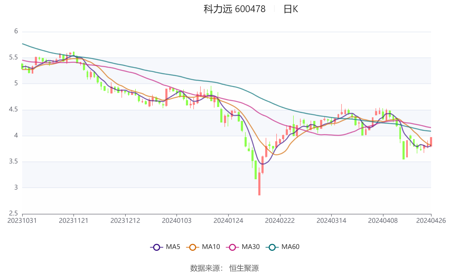Click the 20240314 x-axis date label
The height and width of the screenshot is (273, 449).
point(331,220)
